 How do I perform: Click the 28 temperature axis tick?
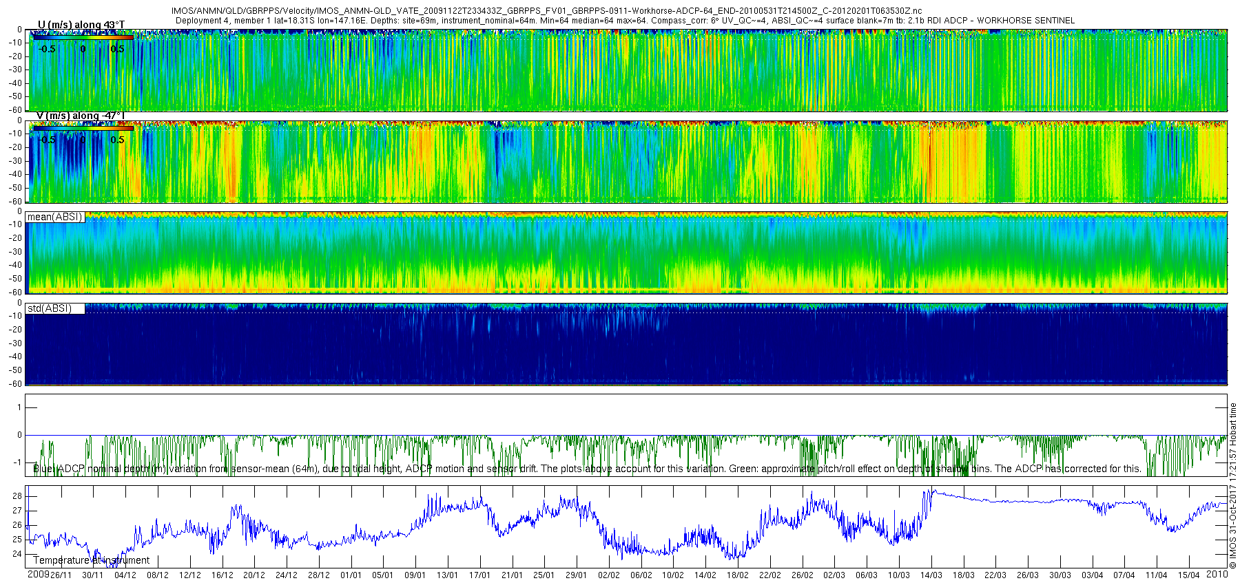(17, 496)
